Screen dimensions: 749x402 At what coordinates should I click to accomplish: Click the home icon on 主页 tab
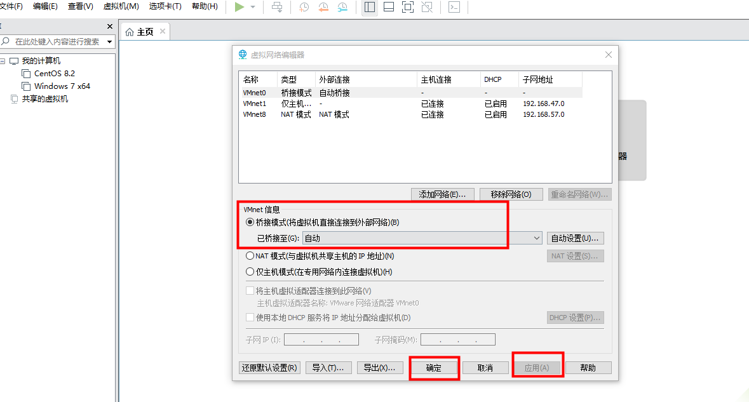130,32
